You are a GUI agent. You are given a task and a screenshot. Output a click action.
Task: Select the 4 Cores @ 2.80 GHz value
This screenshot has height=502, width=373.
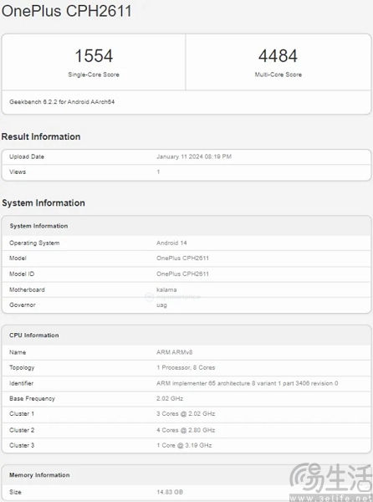coord(186,430)
